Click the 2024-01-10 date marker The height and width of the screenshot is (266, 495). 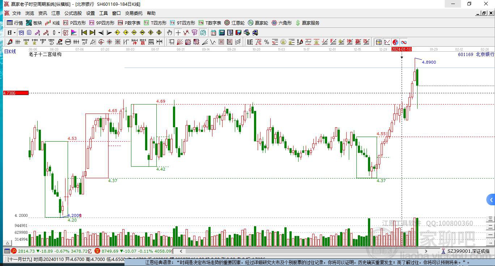402,49
